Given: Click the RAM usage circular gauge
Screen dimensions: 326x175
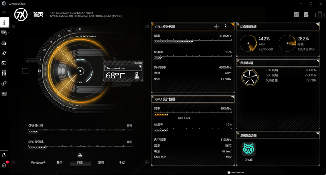Looking at the screenshot, I should click(248, 43).
